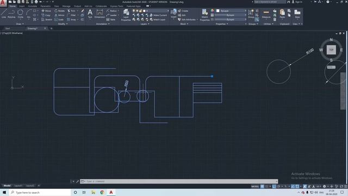348x196 pixels.
Task: Open the Annotate ribbon tab
Action: [x=33, y=6]
